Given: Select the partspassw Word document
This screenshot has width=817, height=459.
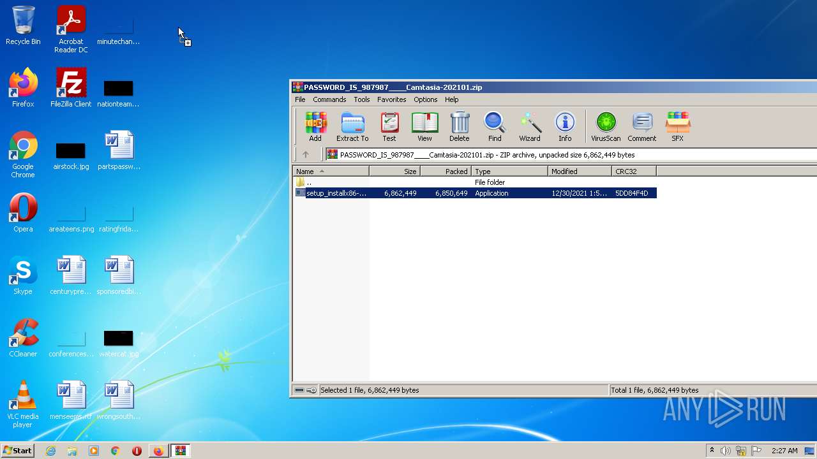Looking at the screenshot, I should pos(119,150).
